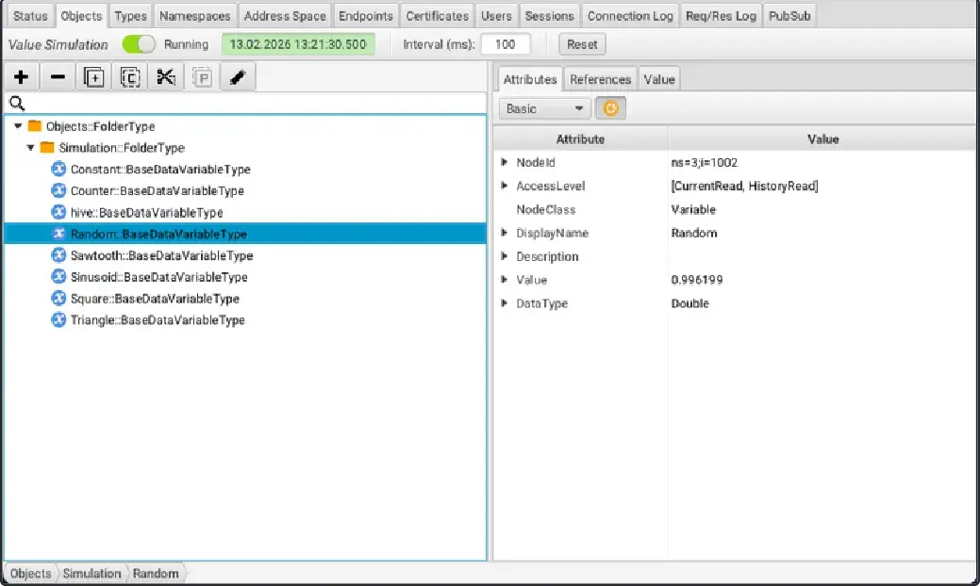Select Sawtooth::BaseDataVariableType tree row
This screenshot has width=980, height=586.
245,255
